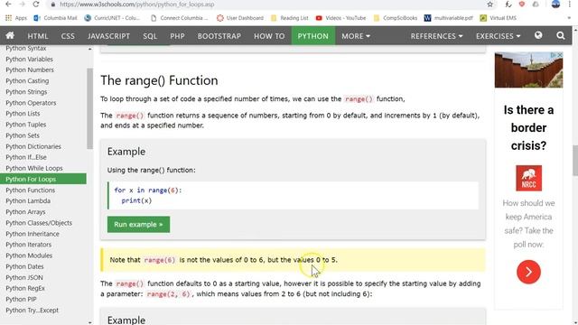Screen dimensions: 578x325
Task: Open Python Dates in sidebar
Action: tap(24, 266)
